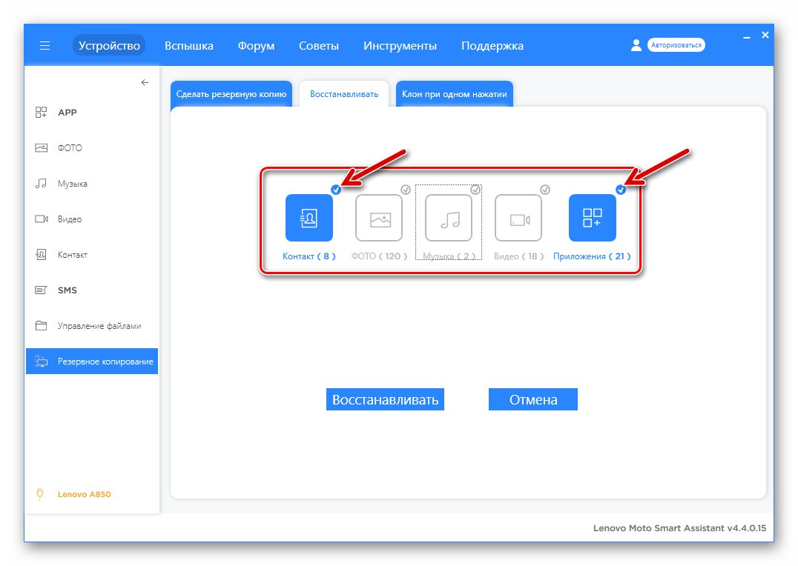
Task: Open Видео section in sidebar
Action: coord(92,219)
